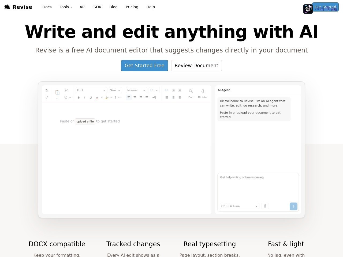The image size is (343, 257).
Task: Click the 'upload a file' button
Action: [x=85, y=122]
